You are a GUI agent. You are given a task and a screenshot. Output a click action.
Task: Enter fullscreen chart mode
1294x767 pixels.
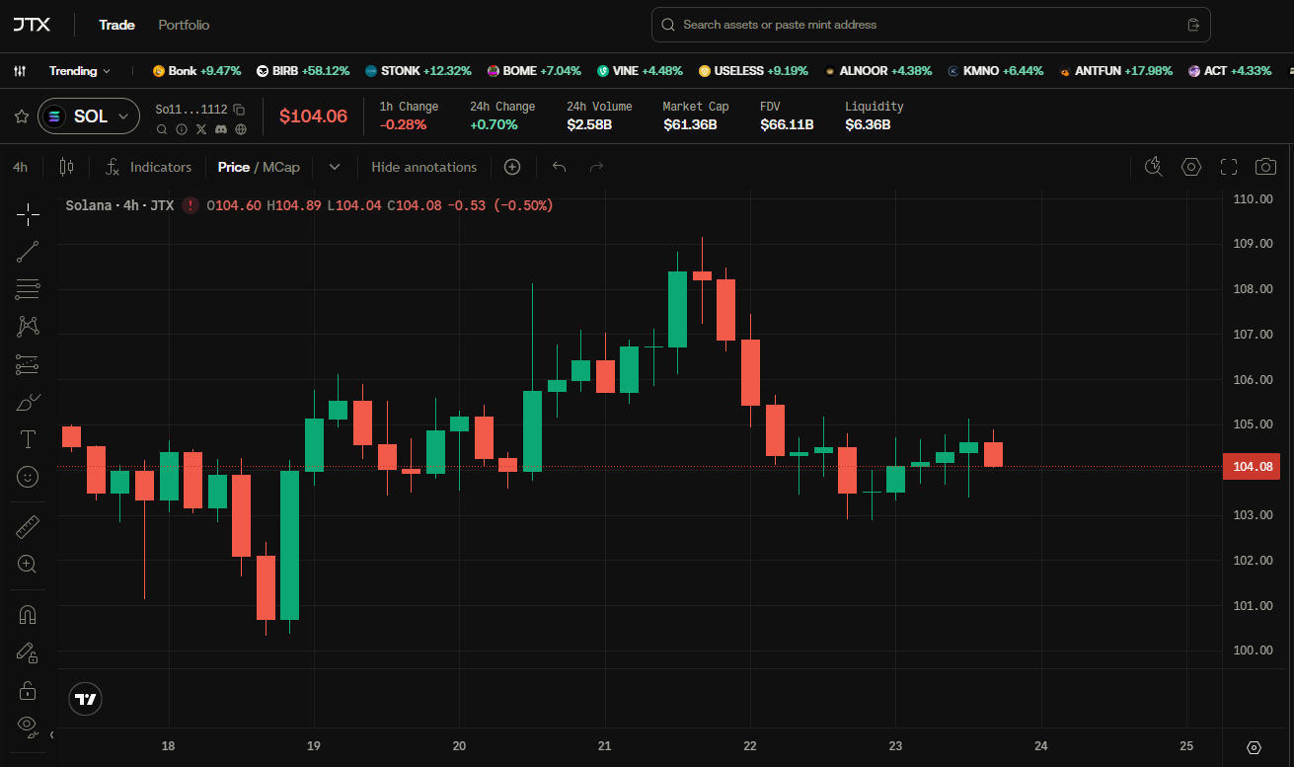(x=1229, y=167)
